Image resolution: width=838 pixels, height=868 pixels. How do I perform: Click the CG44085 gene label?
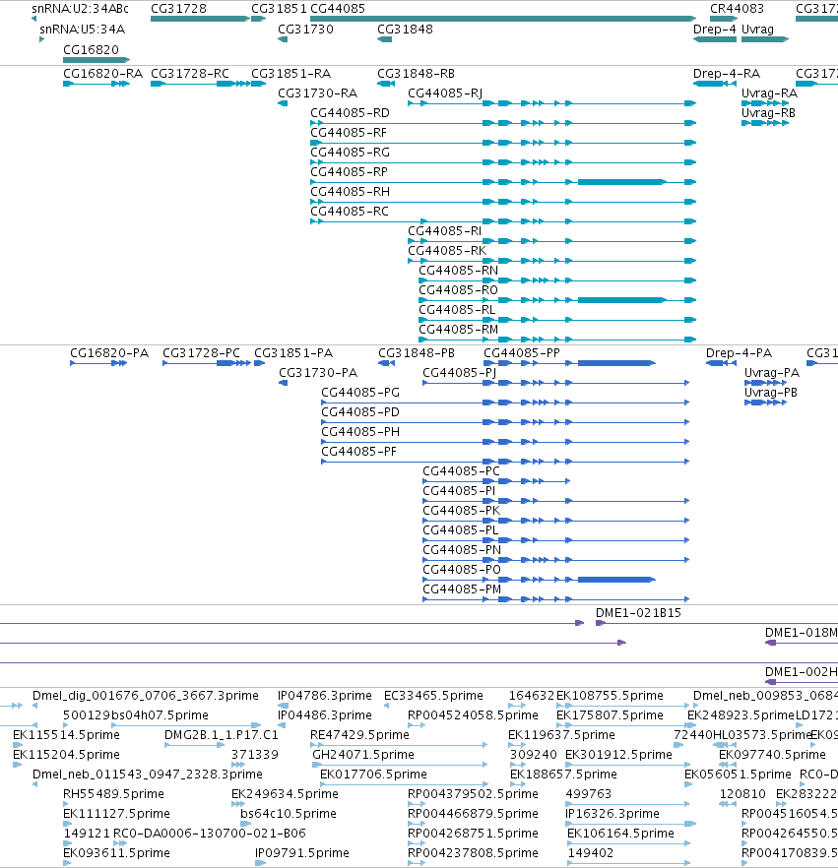(x=338, y=8)
